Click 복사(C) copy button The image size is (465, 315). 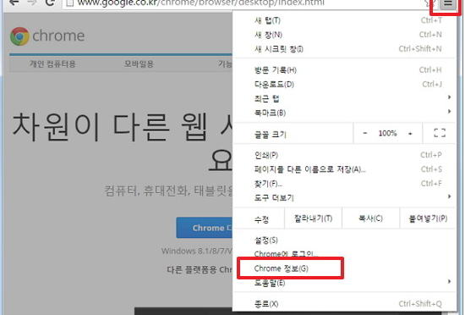click(370, 218)
